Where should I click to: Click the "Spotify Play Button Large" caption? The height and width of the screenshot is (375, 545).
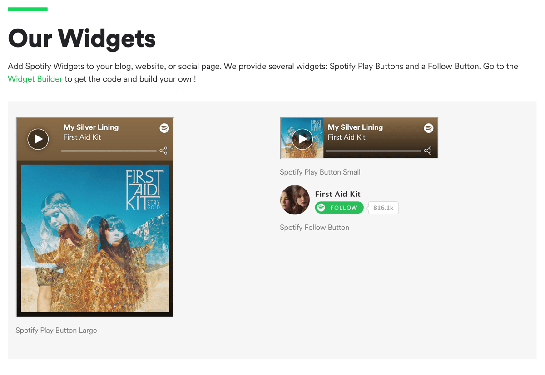(x=56, y=331)
